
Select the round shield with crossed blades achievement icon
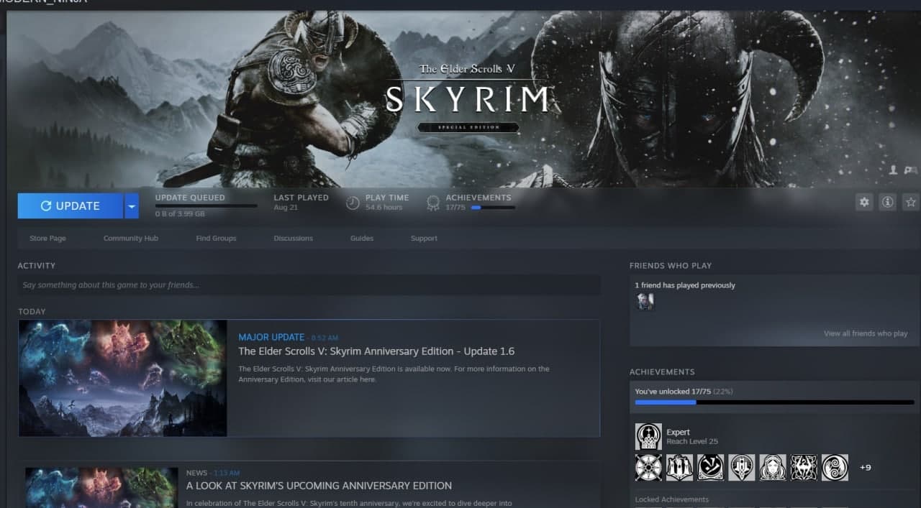tap(648, 468)
